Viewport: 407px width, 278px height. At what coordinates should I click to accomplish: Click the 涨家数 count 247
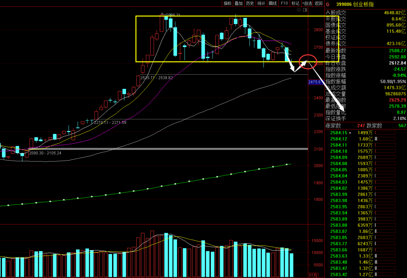[361, 126]
